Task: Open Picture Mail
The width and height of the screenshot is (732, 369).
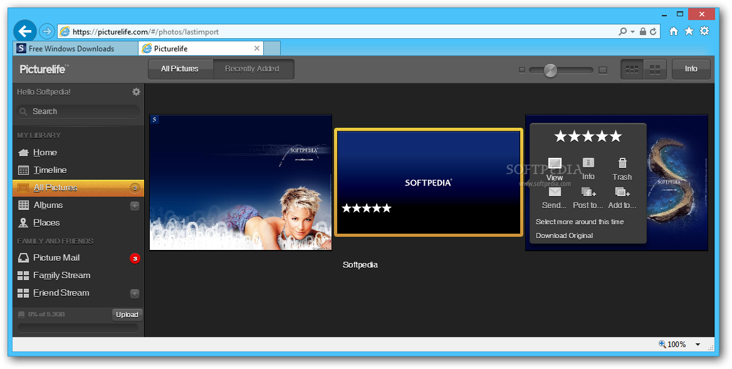Action: (x=78, y=257)
